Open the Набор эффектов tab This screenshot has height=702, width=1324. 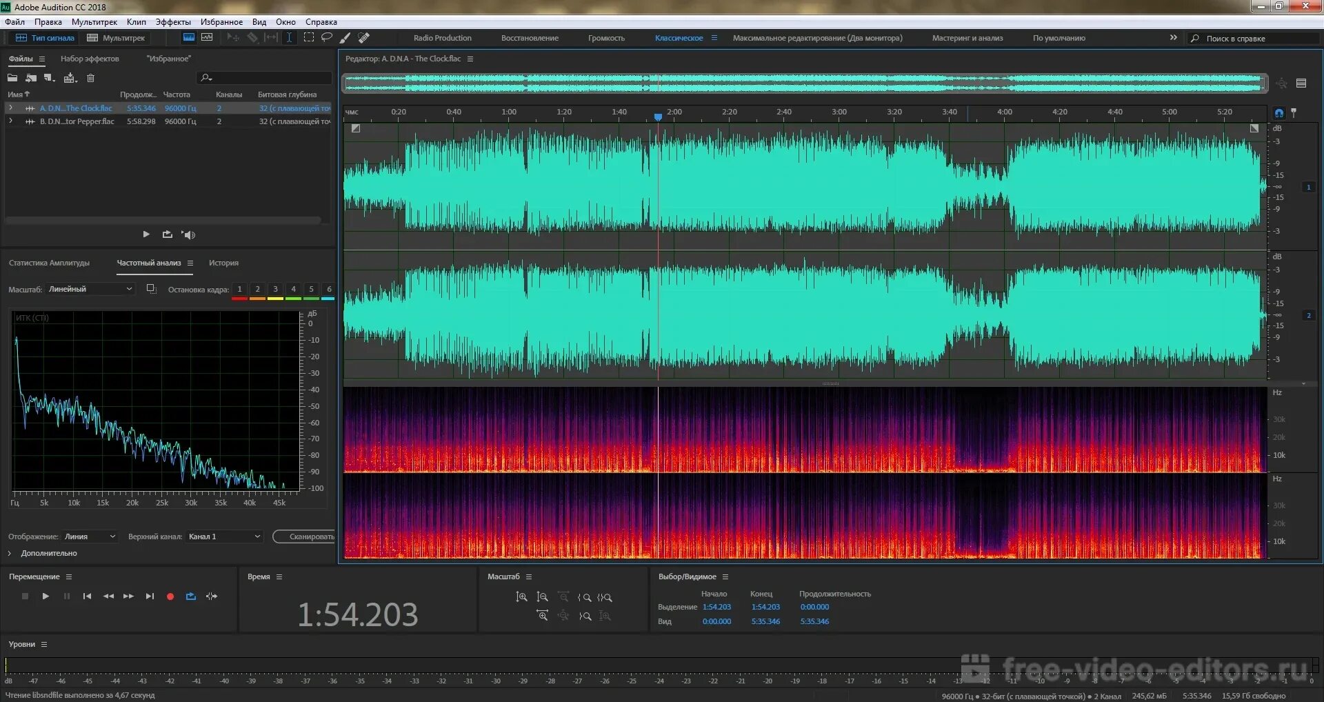coord(90,59)
